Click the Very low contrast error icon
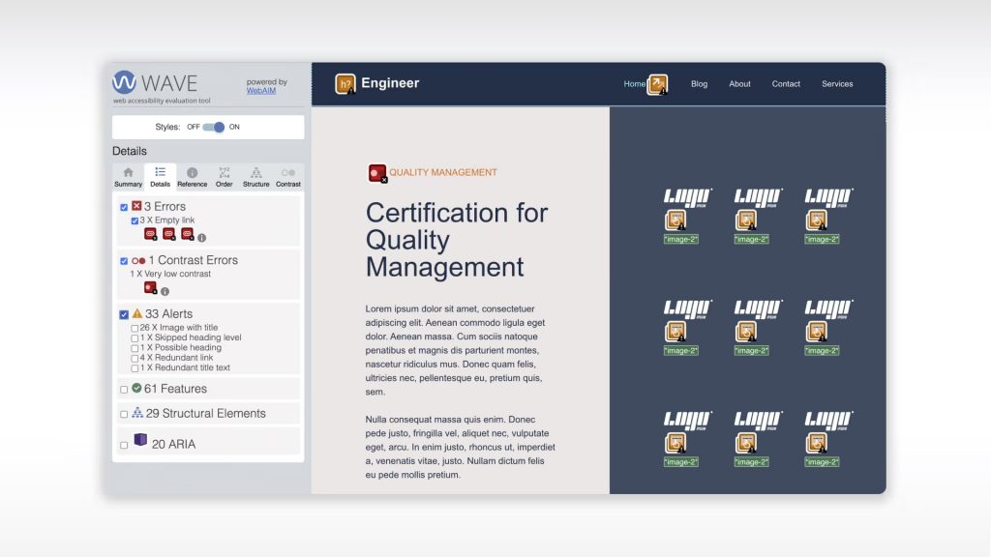Image resolution: width=991 pixels, height=557 pixels. click(x=150, y=288)
